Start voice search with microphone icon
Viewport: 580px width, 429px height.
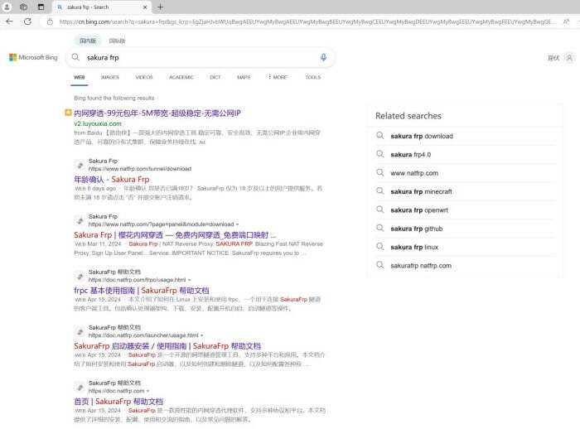(x=323, y=57)
